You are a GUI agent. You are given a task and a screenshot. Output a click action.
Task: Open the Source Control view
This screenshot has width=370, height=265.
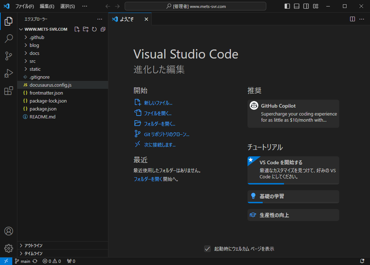(x=9, y=56)
